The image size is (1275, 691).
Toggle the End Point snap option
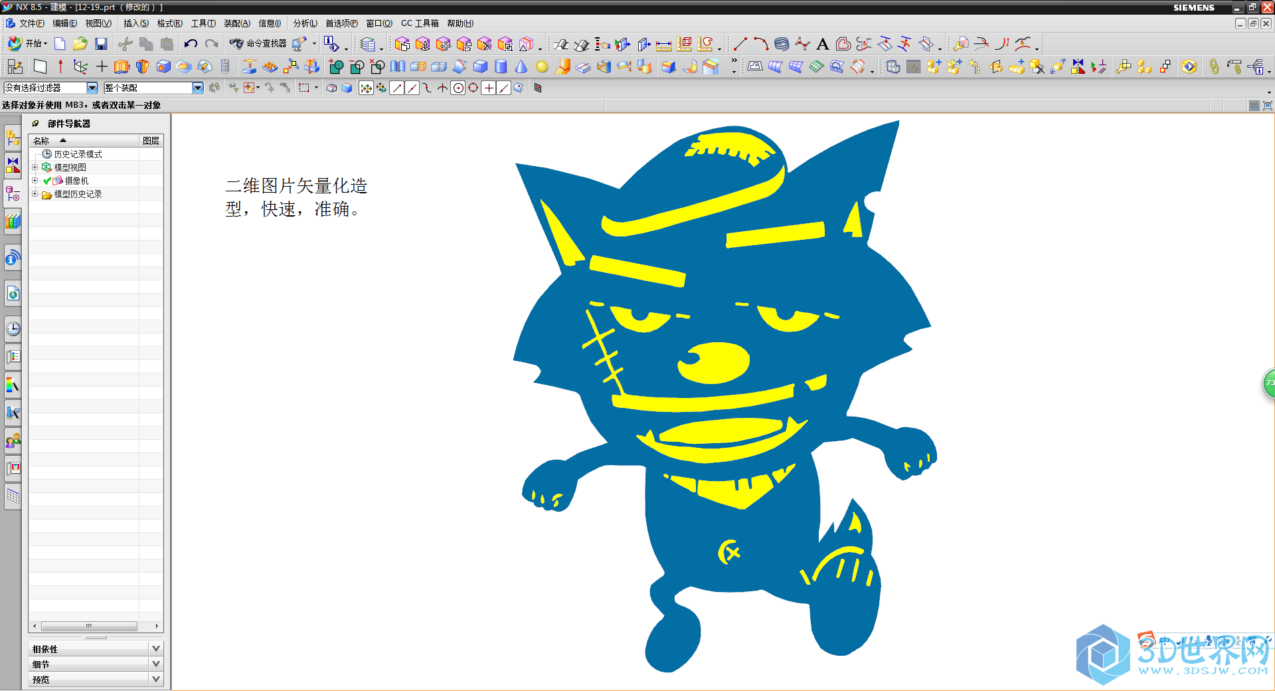coord(397,88)
